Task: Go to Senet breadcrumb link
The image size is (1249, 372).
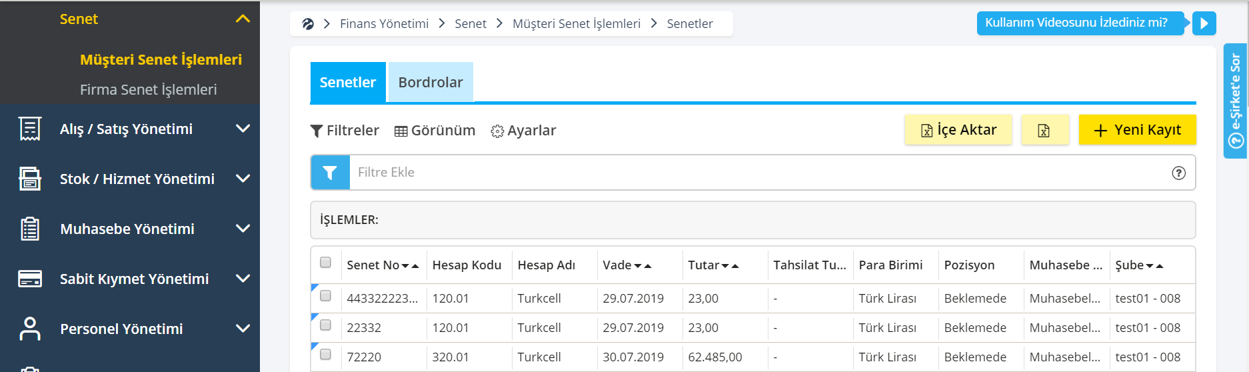Action: [471, 24]
